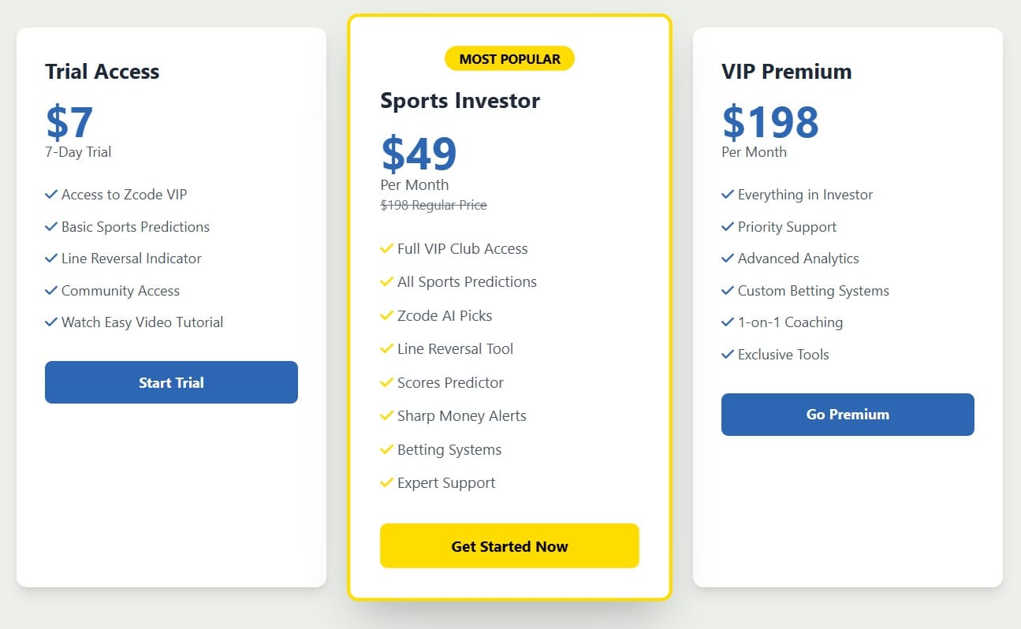
Task: Click the Start Trial button
Action: pos(171,382)
